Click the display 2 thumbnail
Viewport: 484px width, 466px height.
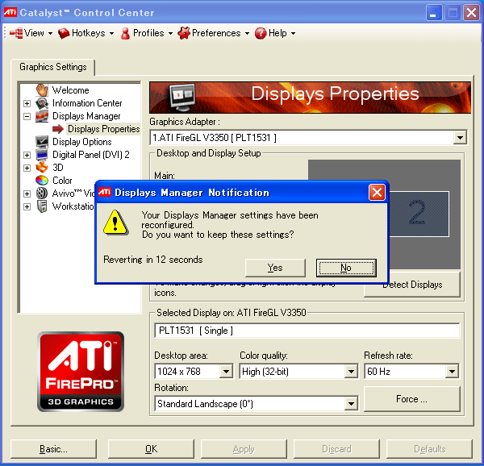(419, 214)
